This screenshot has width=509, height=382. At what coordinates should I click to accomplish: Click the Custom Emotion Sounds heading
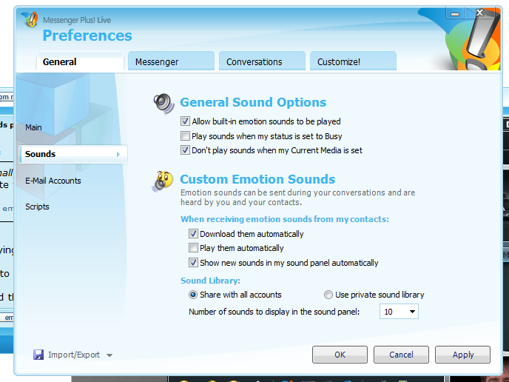(x=257, y=179)
